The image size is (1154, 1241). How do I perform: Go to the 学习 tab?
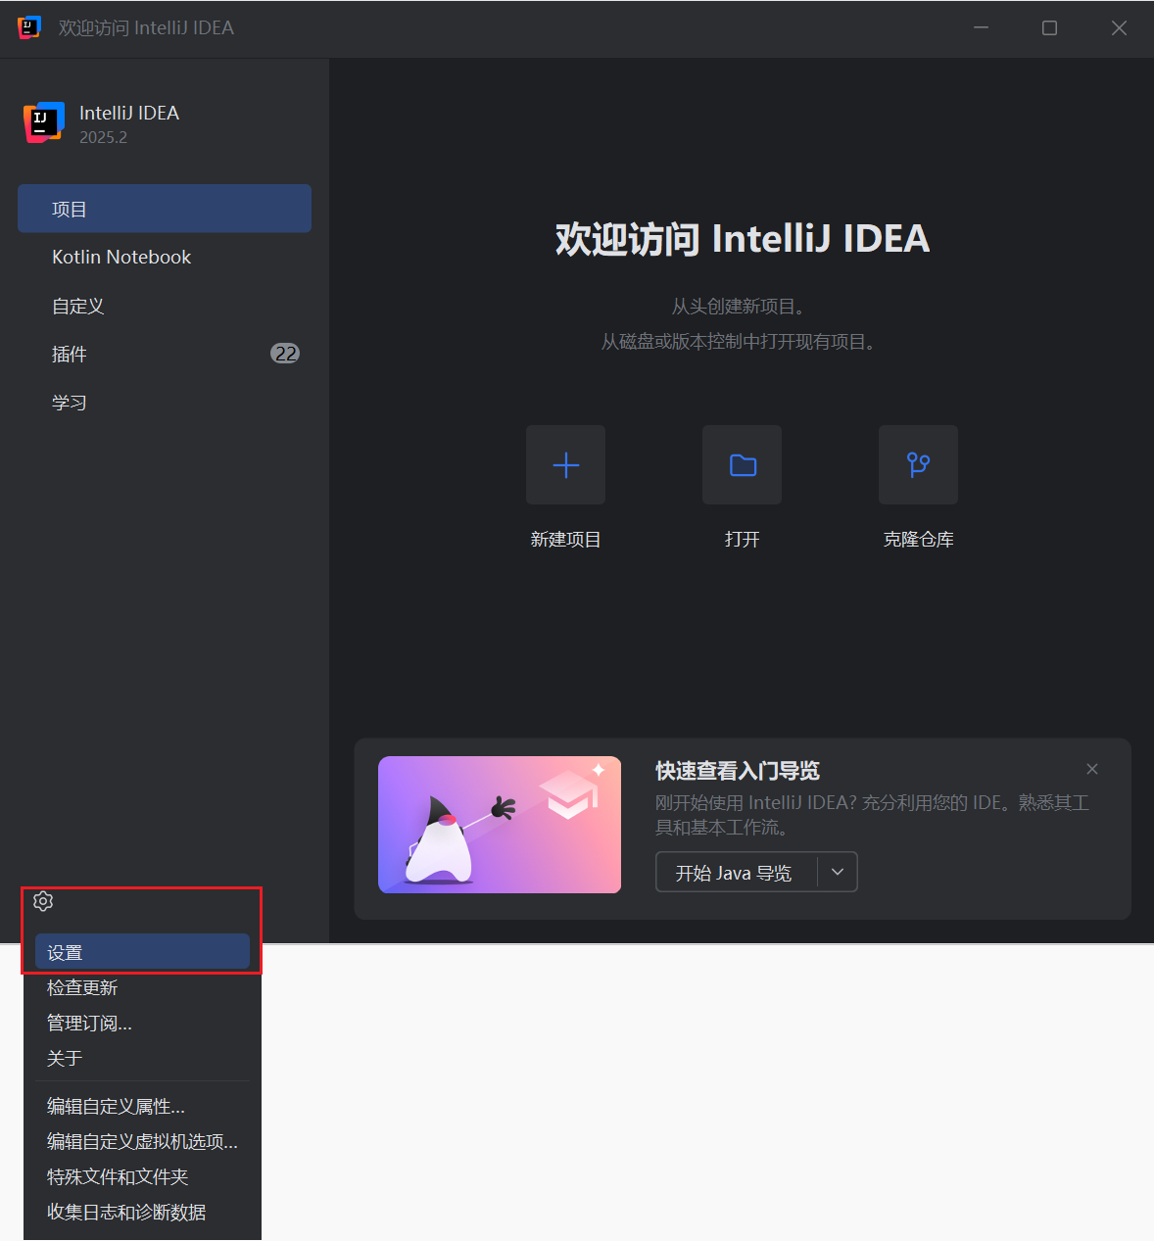(x=165, y=403)
